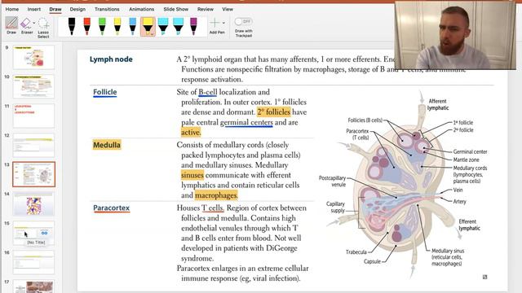Toggle Draw with Trackpad switch
This screenshot has height=293, width=522.
coord(243,22)
